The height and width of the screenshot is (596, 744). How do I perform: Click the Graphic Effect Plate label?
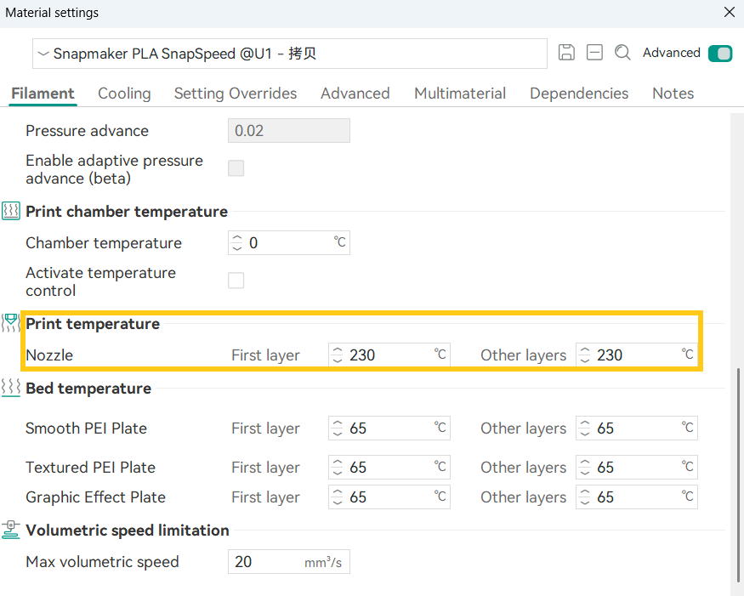pyautogui.click(x=96, y=497)
